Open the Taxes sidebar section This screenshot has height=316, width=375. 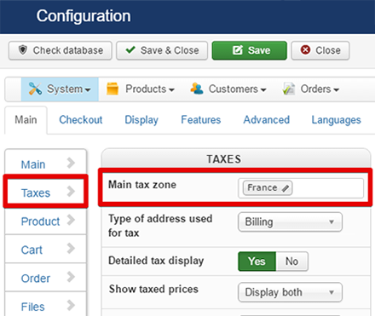click(46, 192)
